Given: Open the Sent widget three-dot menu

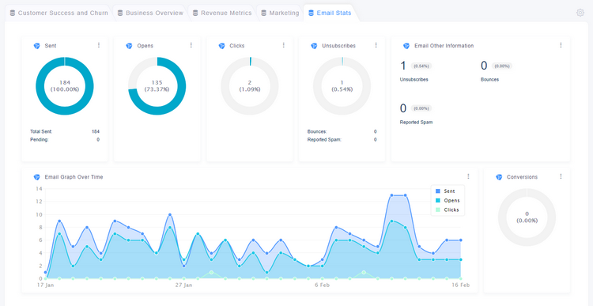Looking at the screenshot, I should [x=99, y=45].
